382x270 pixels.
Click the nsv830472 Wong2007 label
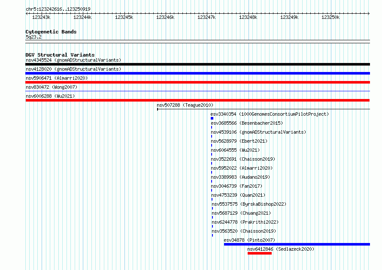point(52,87)
